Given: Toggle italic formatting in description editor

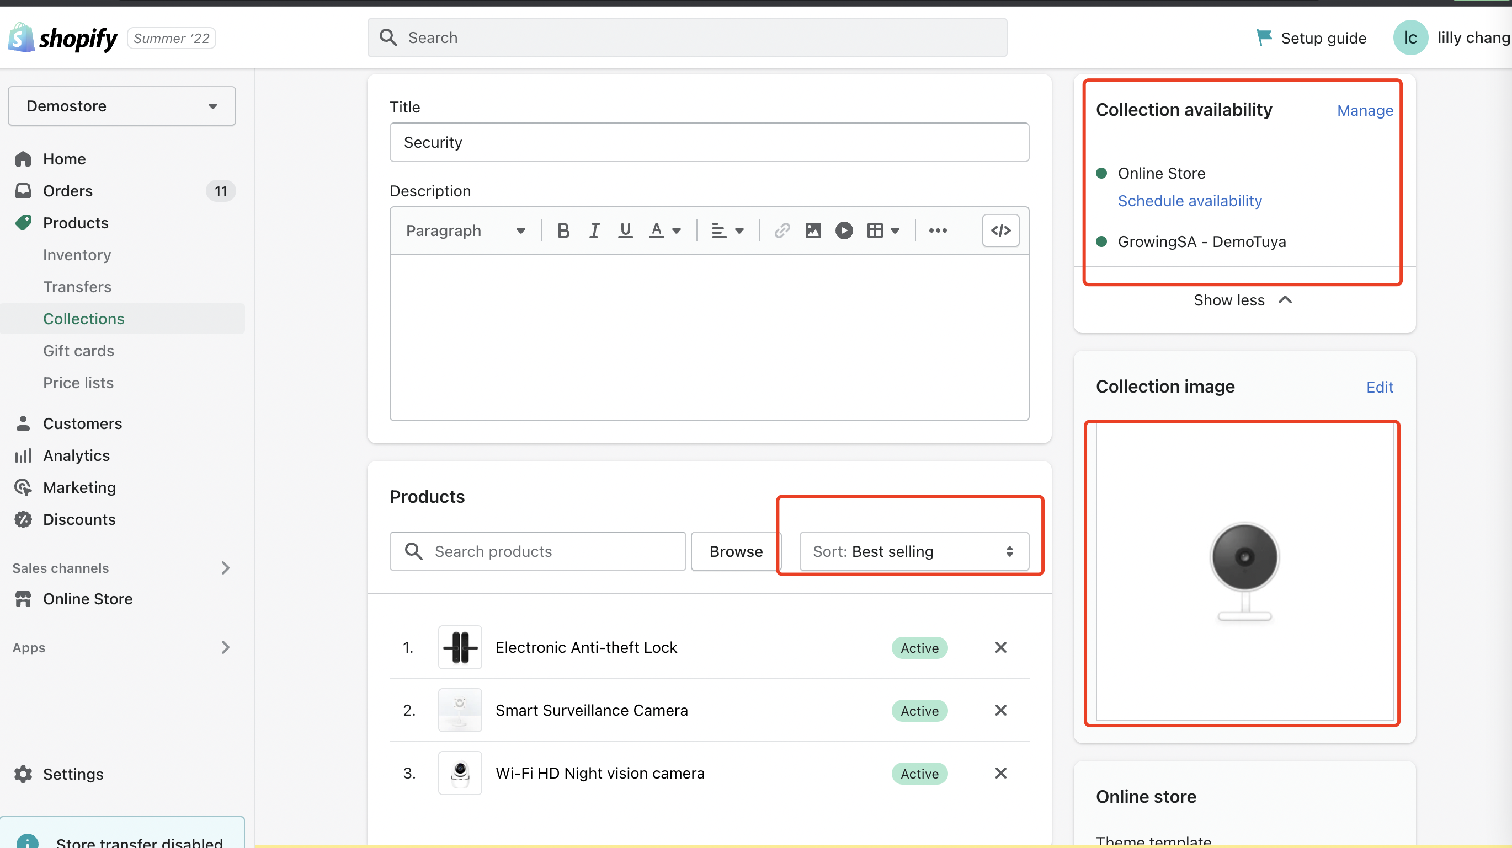Looking at the screenshot, I should 594,230.
